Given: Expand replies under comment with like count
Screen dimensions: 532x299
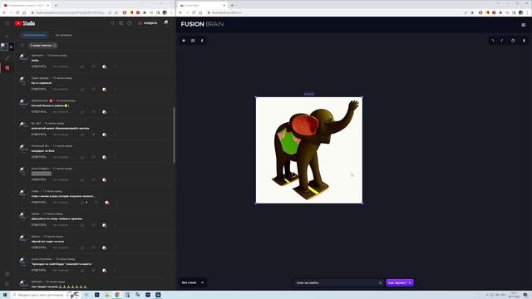Looking at the screenshot, I should (x=62, y=203).
